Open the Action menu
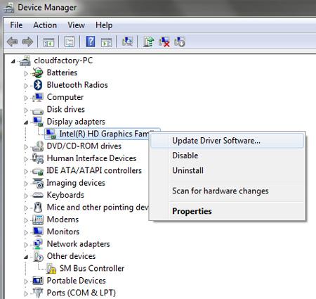The width and height of the screenshot is (316, 299). 45,25
